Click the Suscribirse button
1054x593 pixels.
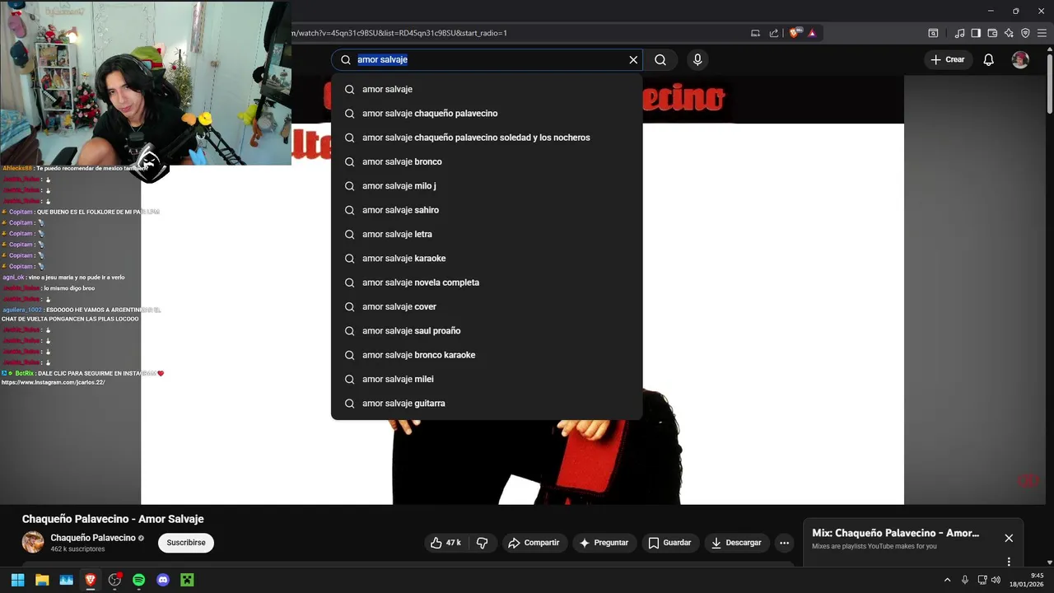point(186,543)
